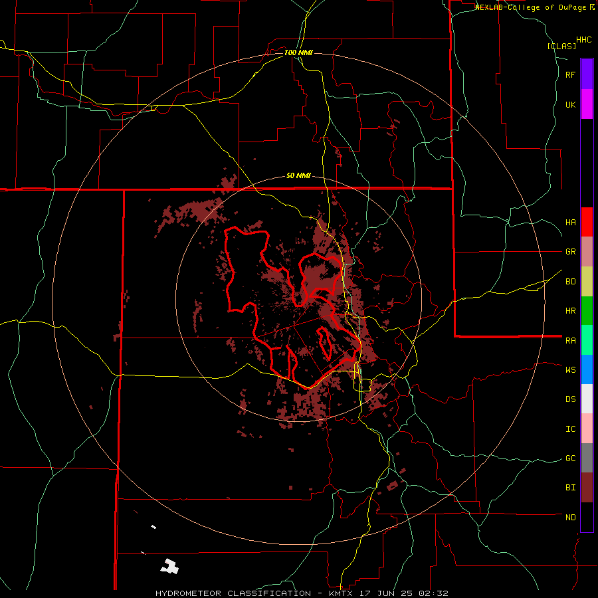Pick the RA mint green legend swatch
The width and height of the screenshot is (598, 598).
pos(587,340)
